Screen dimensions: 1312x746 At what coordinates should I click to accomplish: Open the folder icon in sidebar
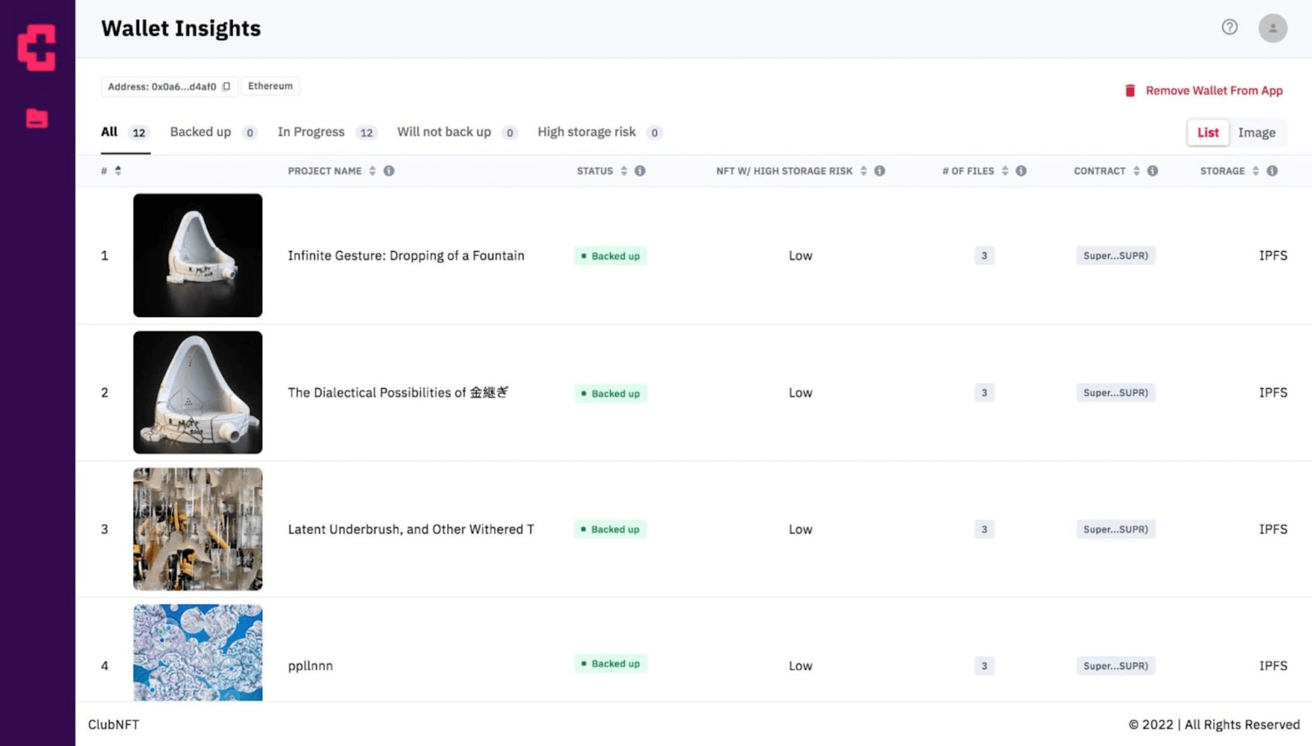37,119
